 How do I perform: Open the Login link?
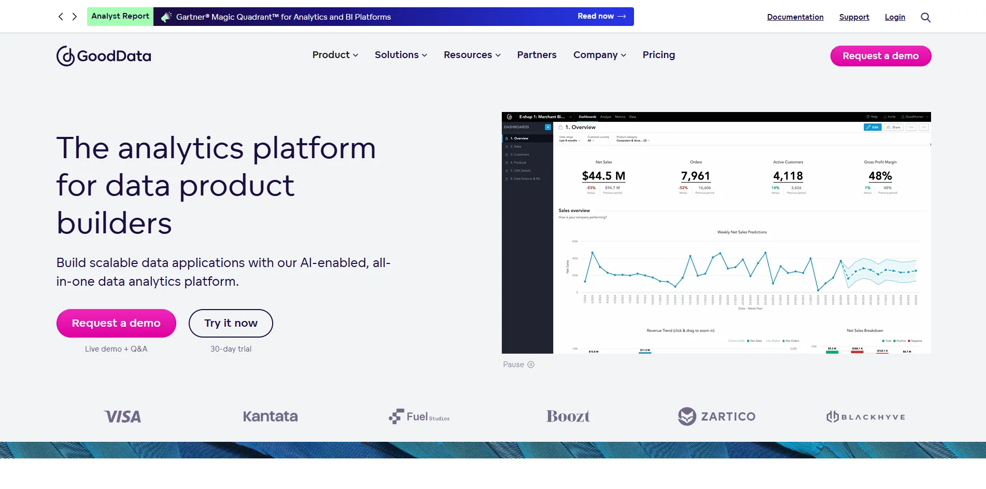tap(895, 17)
